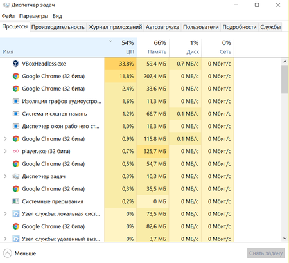
Task: Click the 207,4 МБ memory value
Action: tap(155, 76)
